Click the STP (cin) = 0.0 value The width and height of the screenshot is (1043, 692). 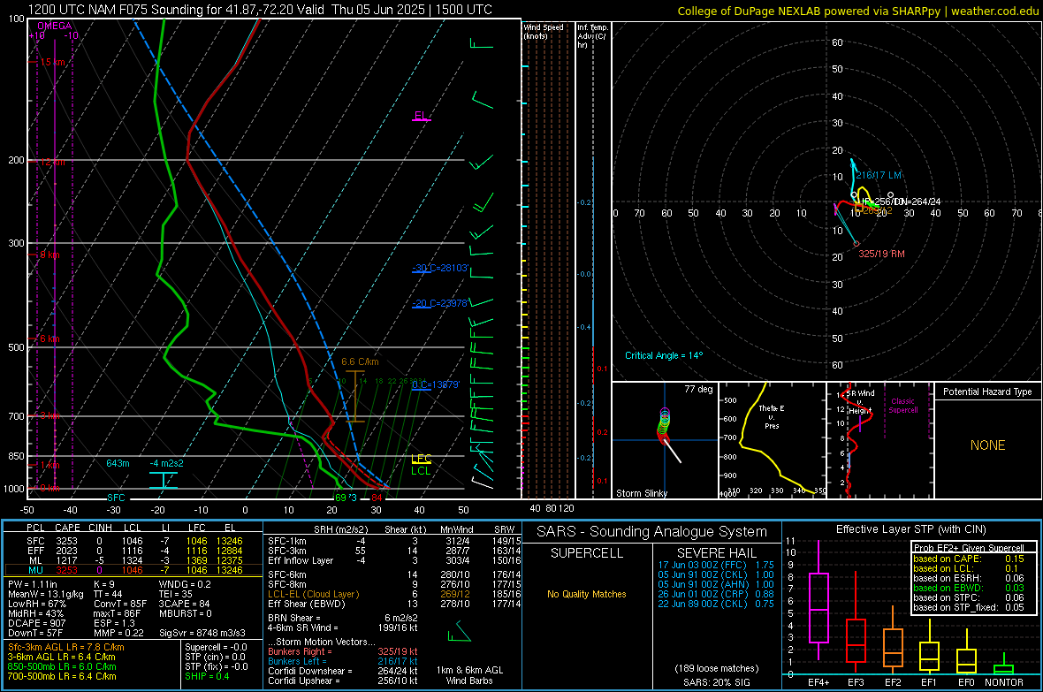215,657
